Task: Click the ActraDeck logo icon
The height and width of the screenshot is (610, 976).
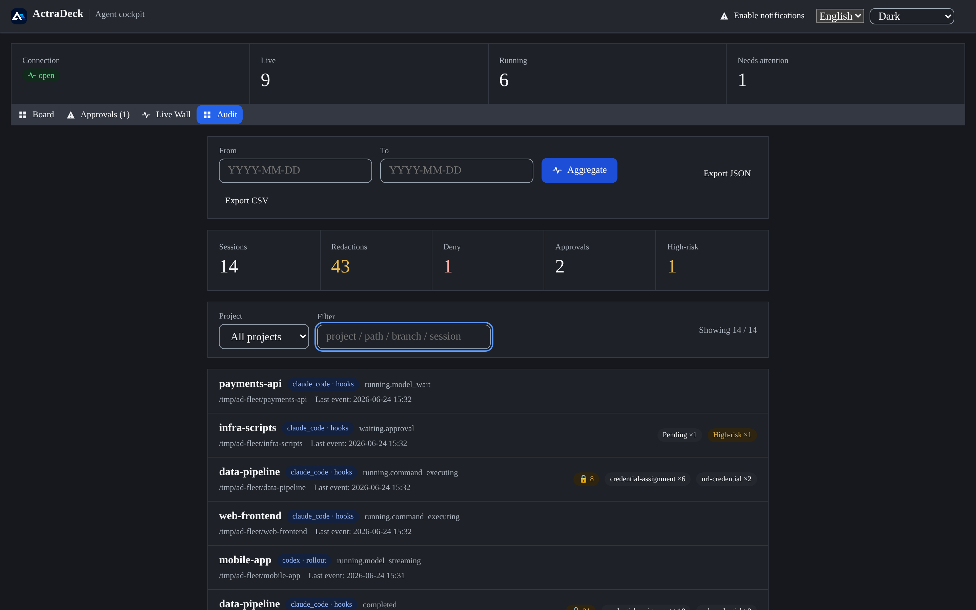Action: pos(19,16)
